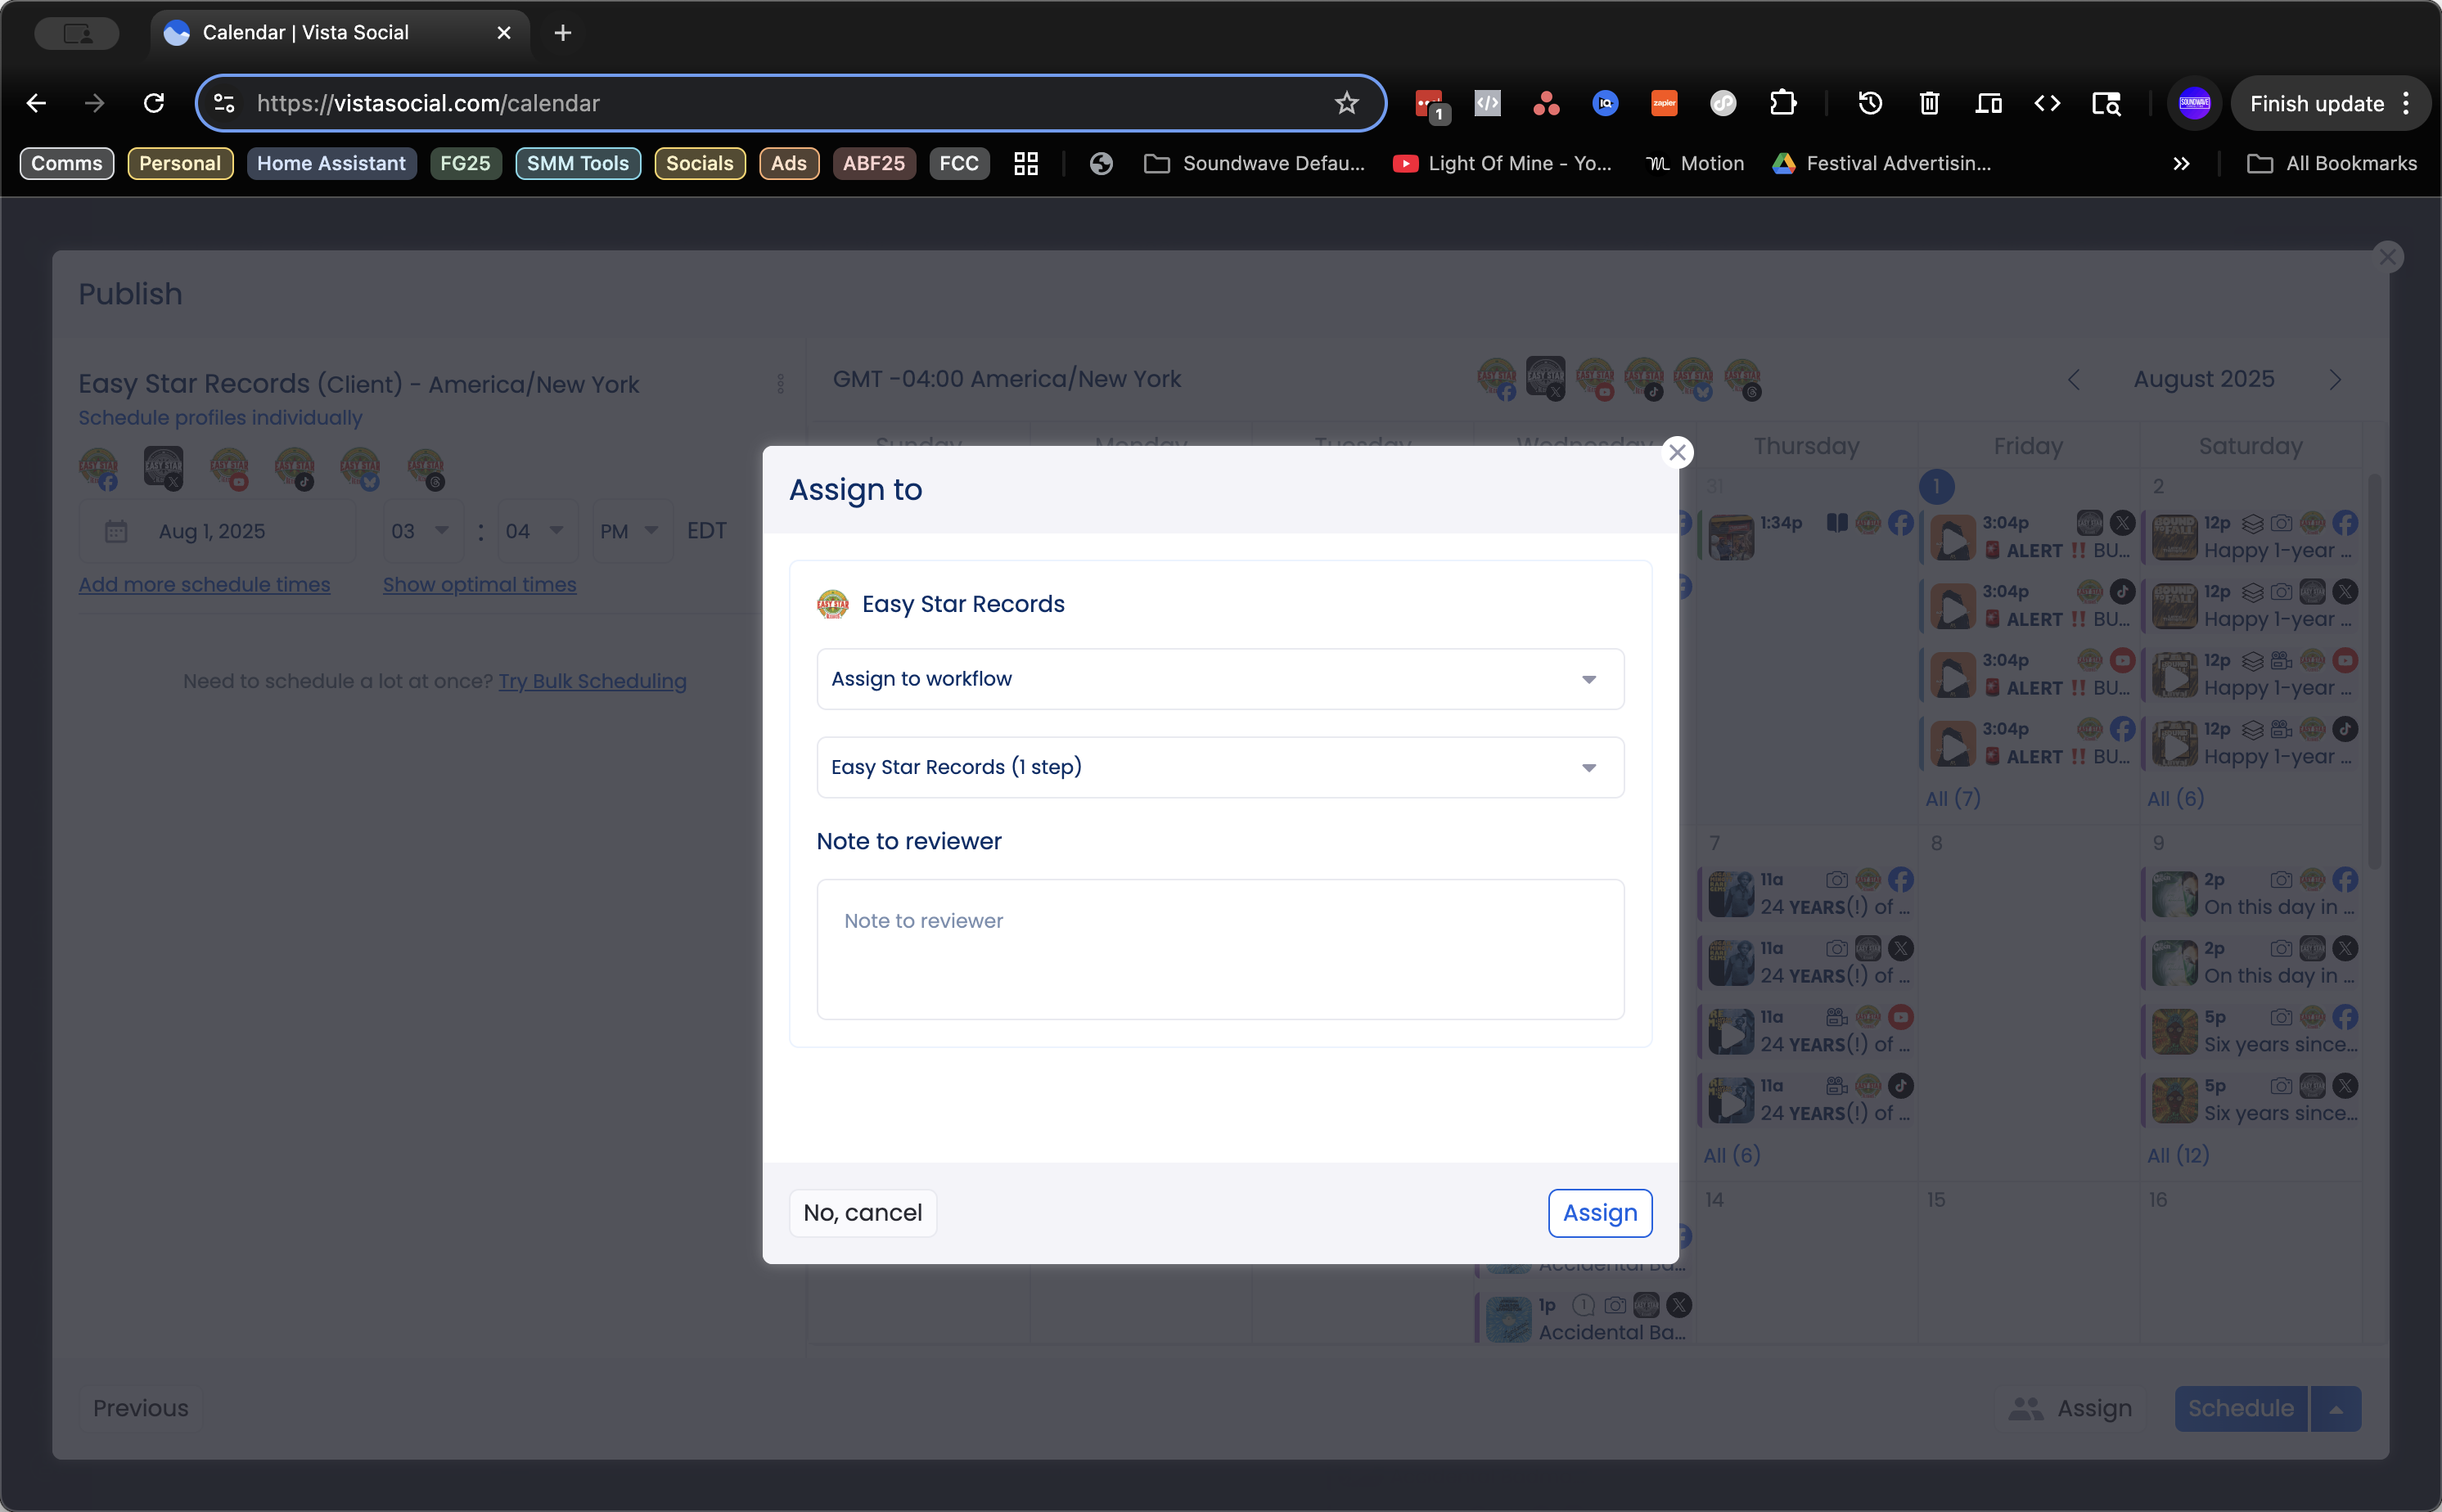Select the X (Twitter) profile icon
Image resolution: width=2442 pixels, height=1512 pixels.
tap(165, 468)
